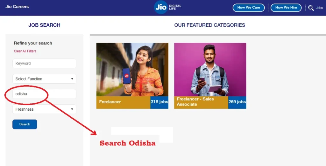
Task: Click the Jobs text in header
Action: [x=319, y=8]
